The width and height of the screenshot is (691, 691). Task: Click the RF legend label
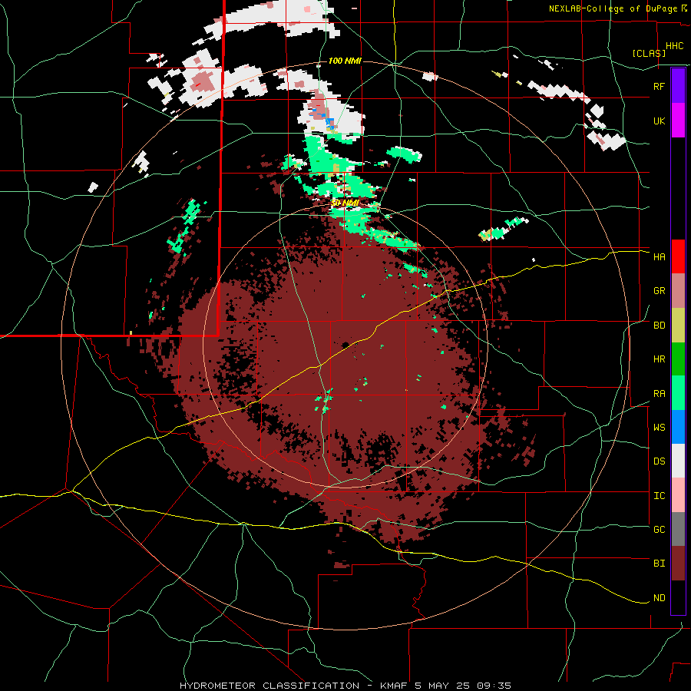point(659,86)
